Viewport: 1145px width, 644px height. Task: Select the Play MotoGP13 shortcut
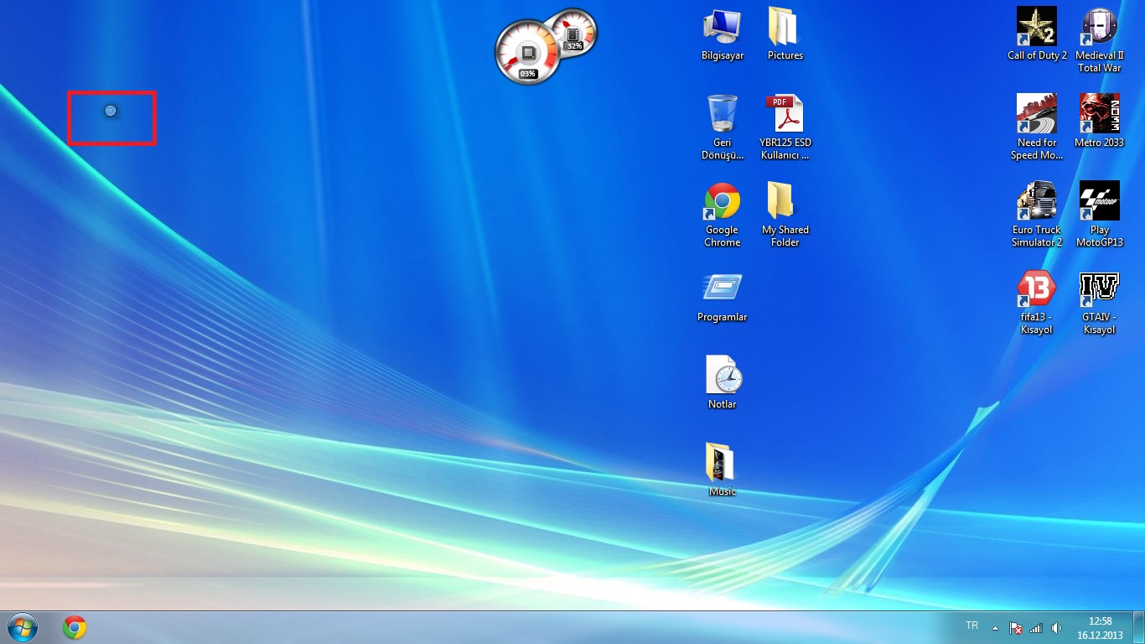pyautogui.click(x=1100, y=216)
